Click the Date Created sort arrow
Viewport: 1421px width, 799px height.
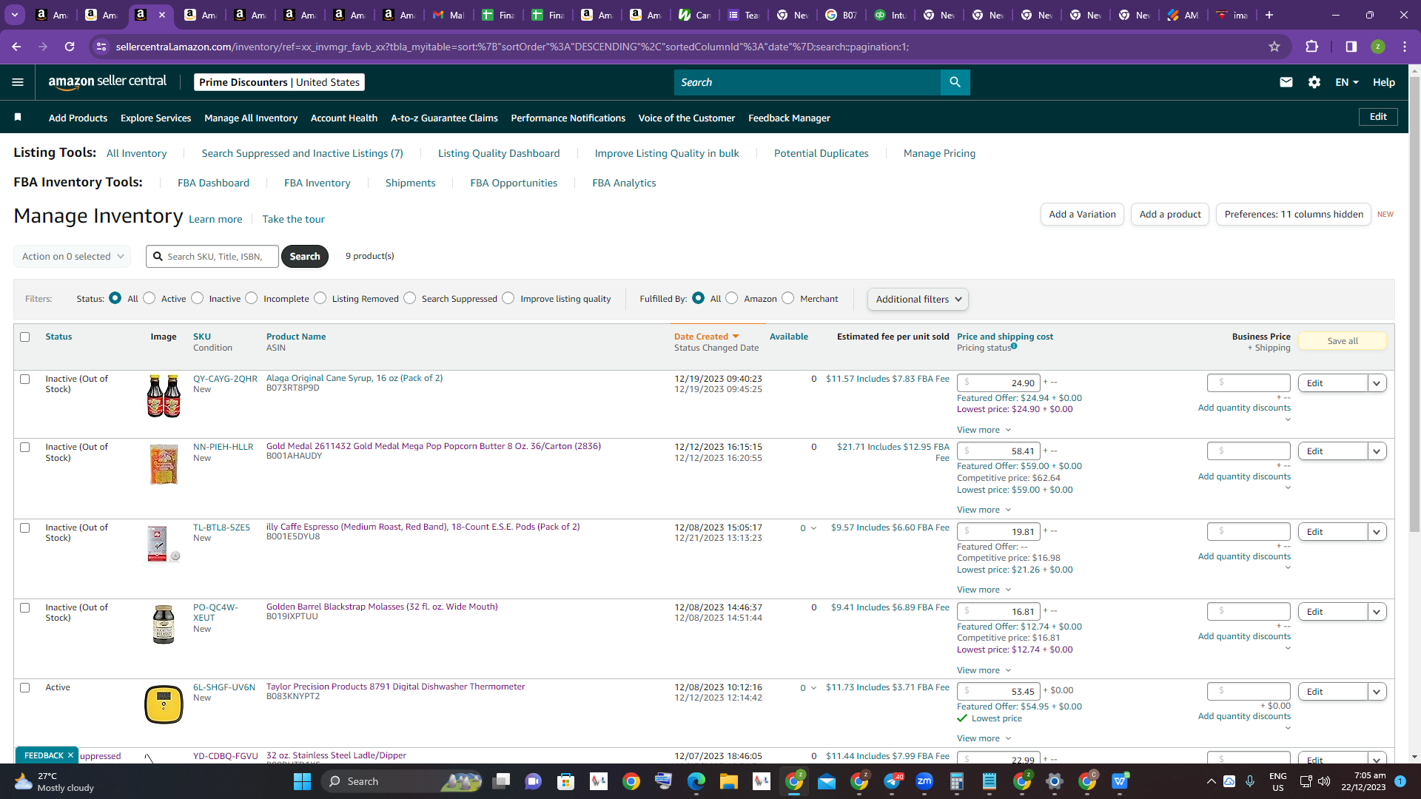pos(736,337)
